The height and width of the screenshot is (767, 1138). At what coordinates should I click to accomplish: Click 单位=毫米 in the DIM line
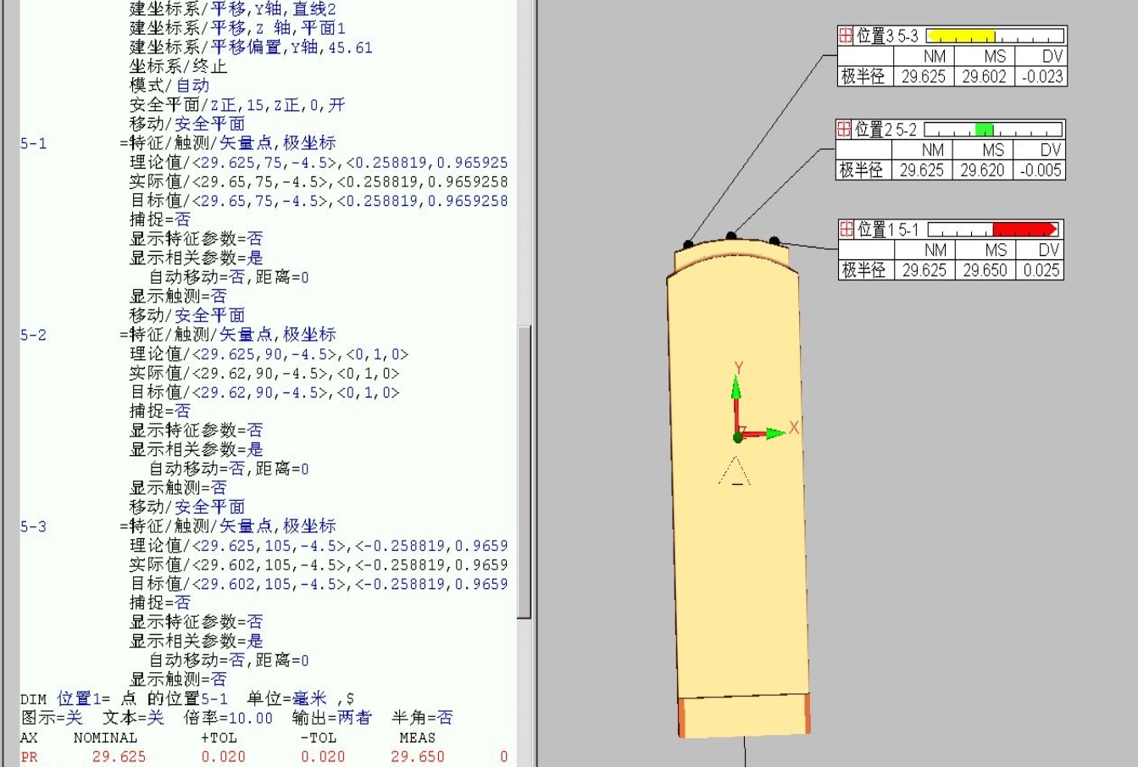[x=287, y=698]
